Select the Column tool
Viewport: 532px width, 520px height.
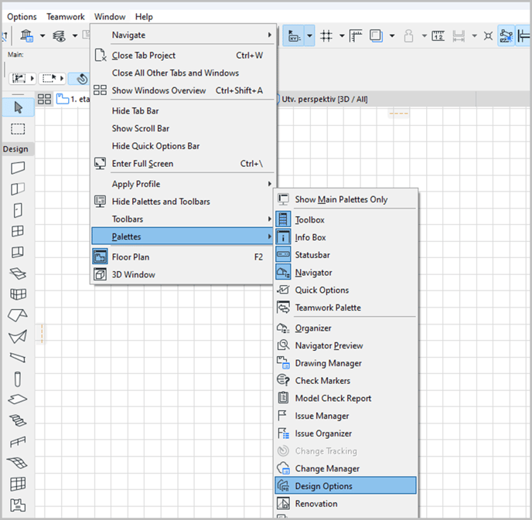tap(18, 379)
